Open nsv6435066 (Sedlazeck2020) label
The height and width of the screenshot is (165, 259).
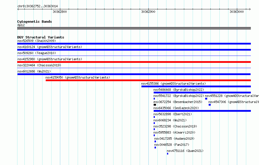(x=176, y=108)
